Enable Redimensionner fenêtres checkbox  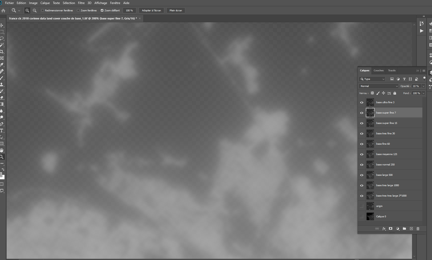[x=43, y=10]
